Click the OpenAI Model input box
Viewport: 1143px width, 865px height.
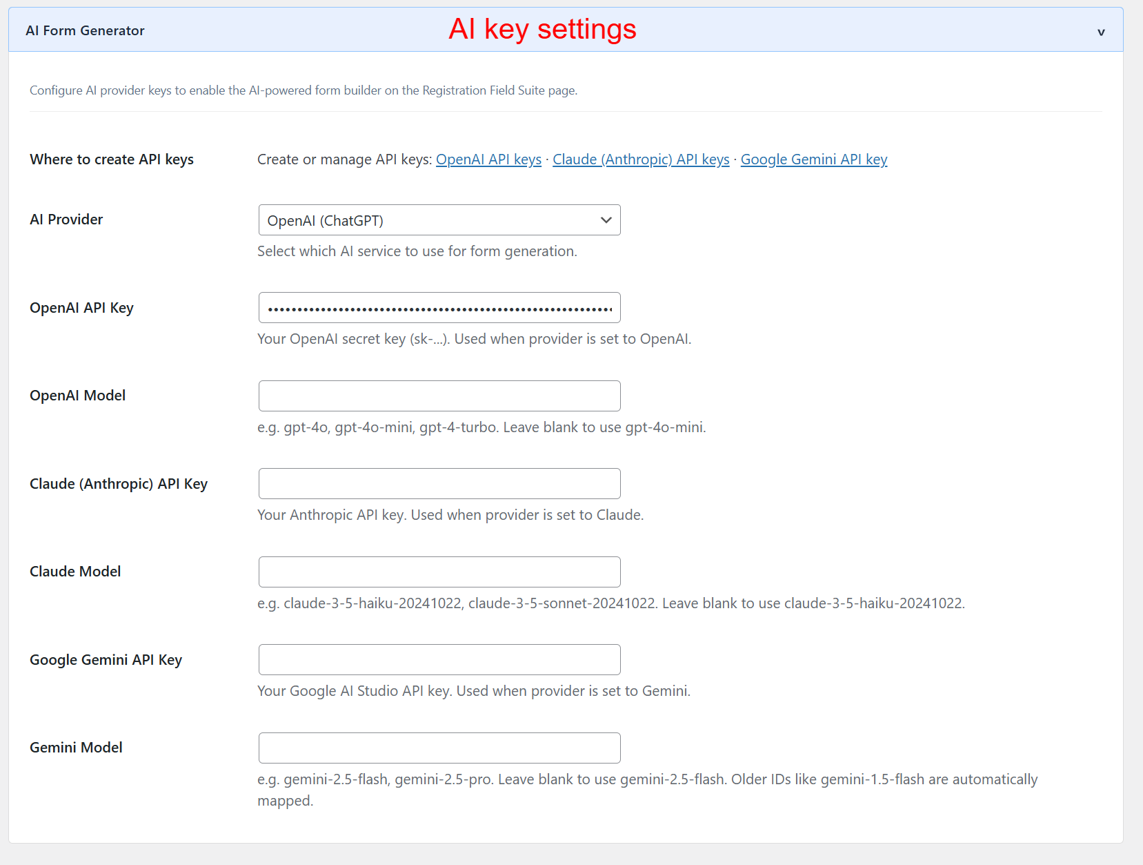click(439, 396)
